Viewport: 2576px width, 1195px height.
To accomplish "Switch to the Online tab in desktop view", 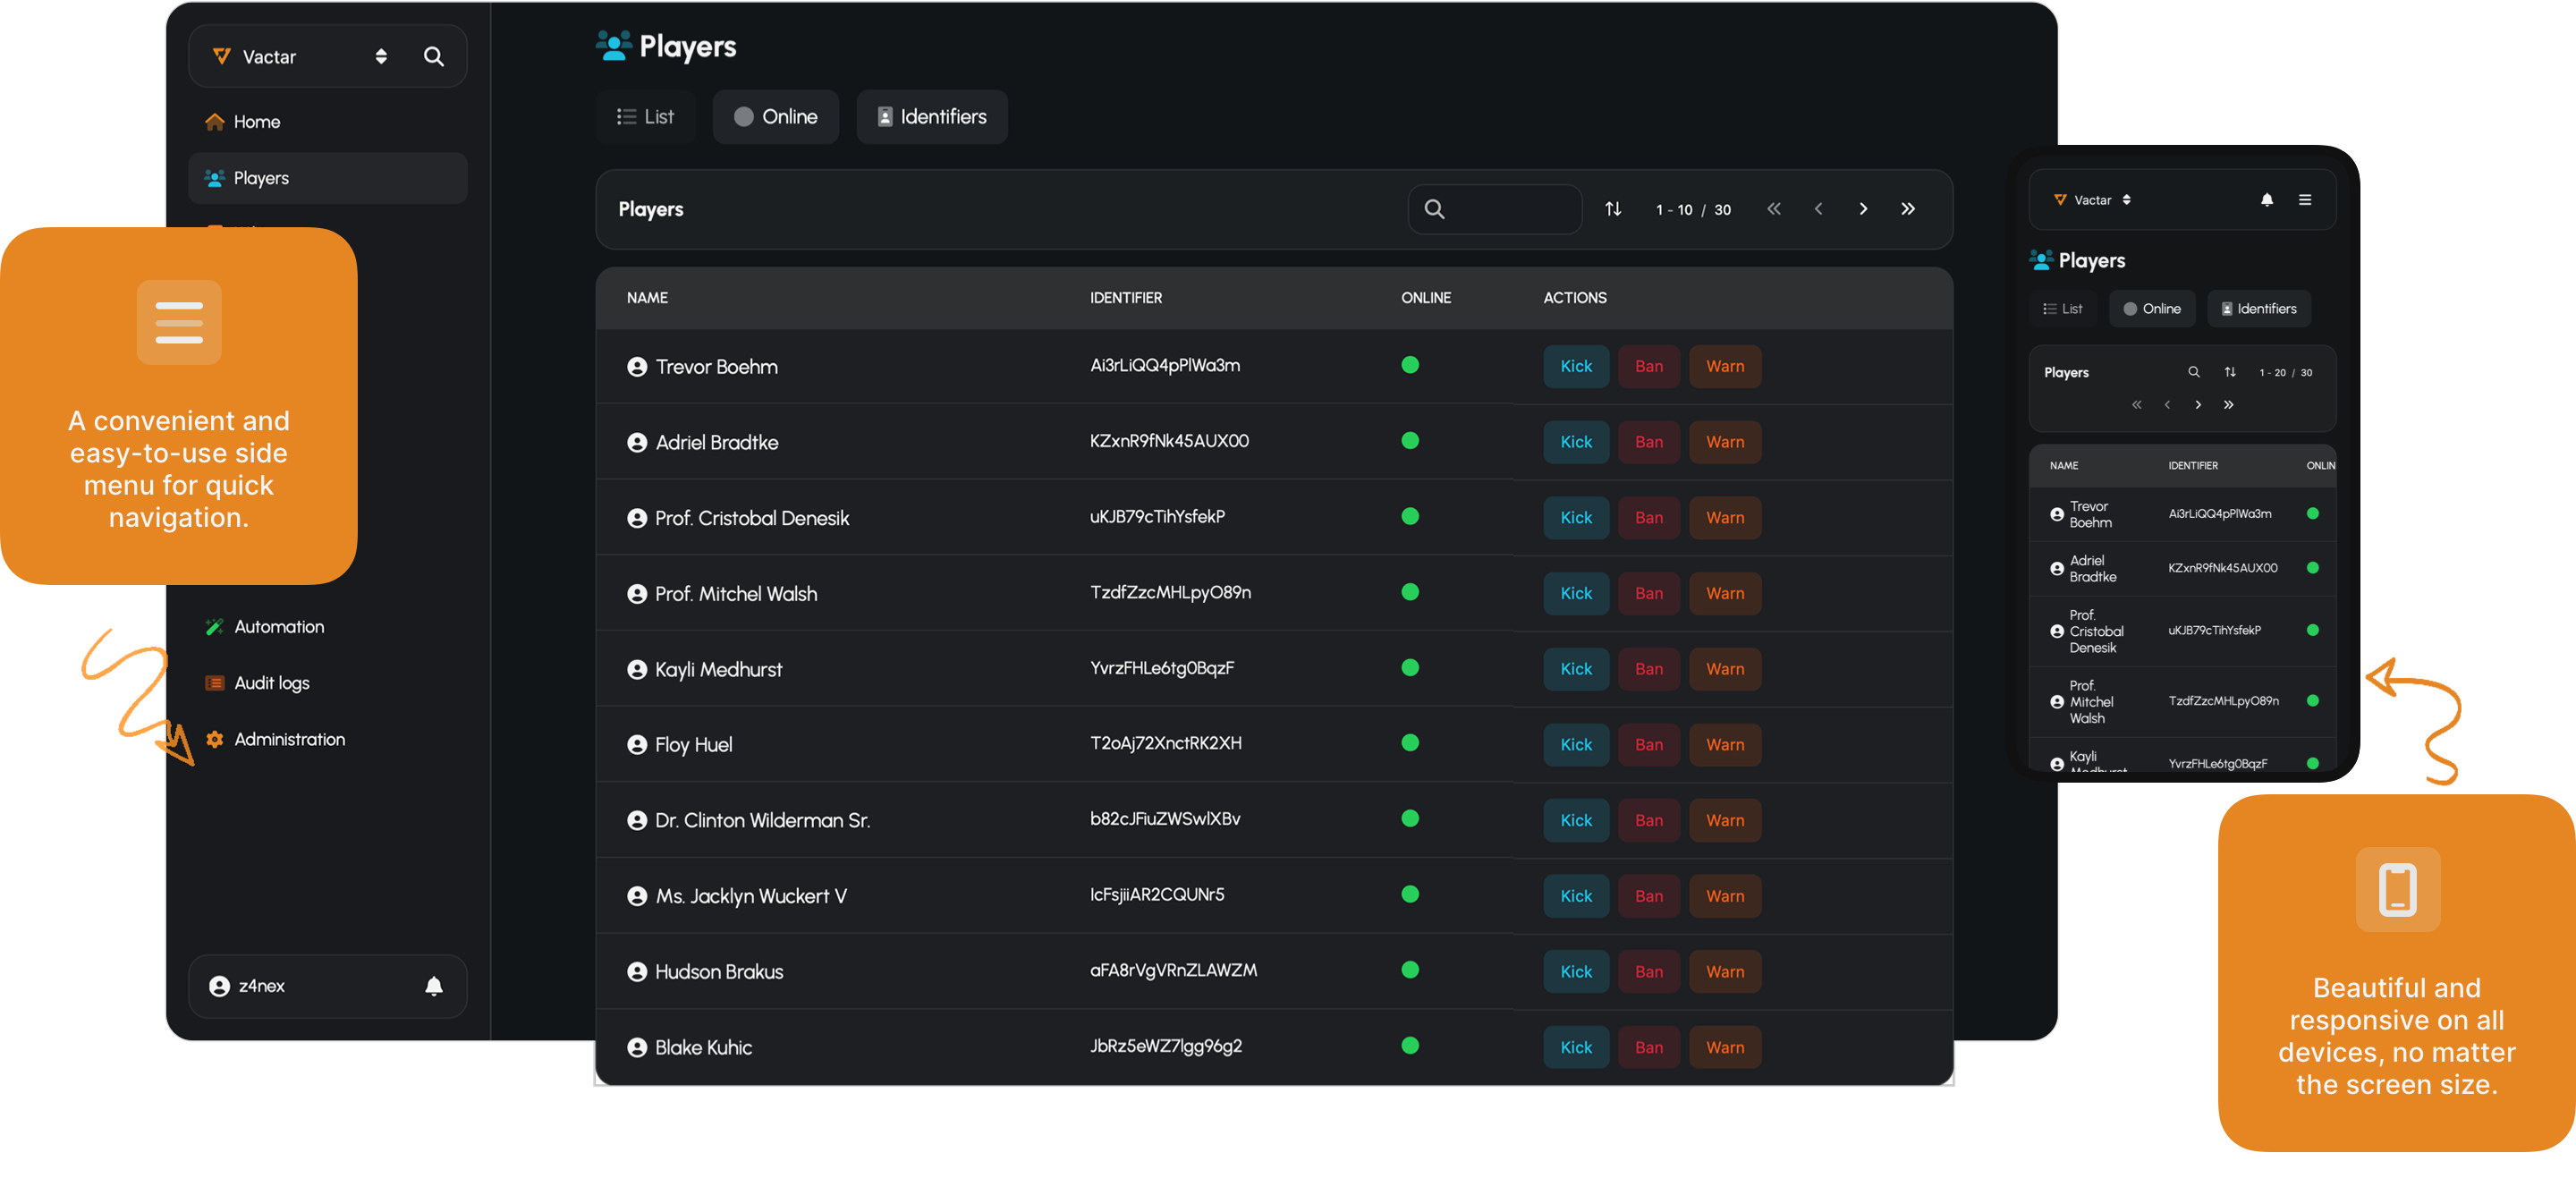I will point(775,117).
